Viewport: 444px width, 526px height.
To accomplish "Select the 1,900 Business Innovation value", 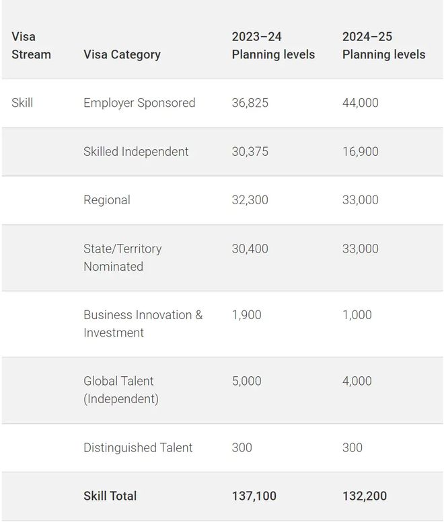I will click(246, 315).
